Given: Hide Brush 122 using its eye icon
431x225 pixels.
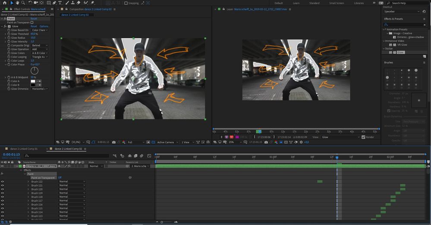Looking at the screenshot, I should (3, 182).
